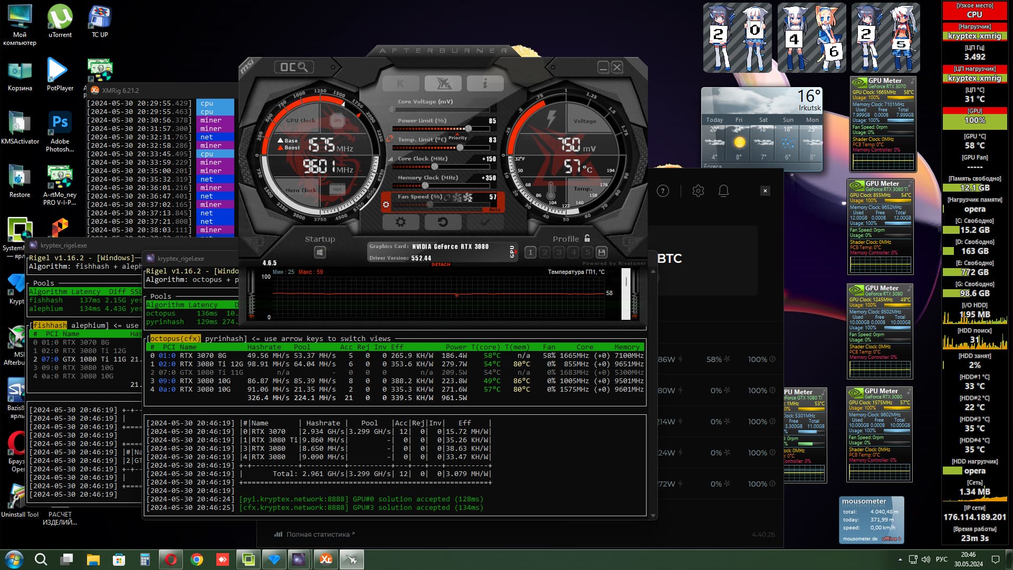This screenshot has height=570, width=1013.
Task: Open the XMRig app in the taskbar
Action: coord(326,559)
